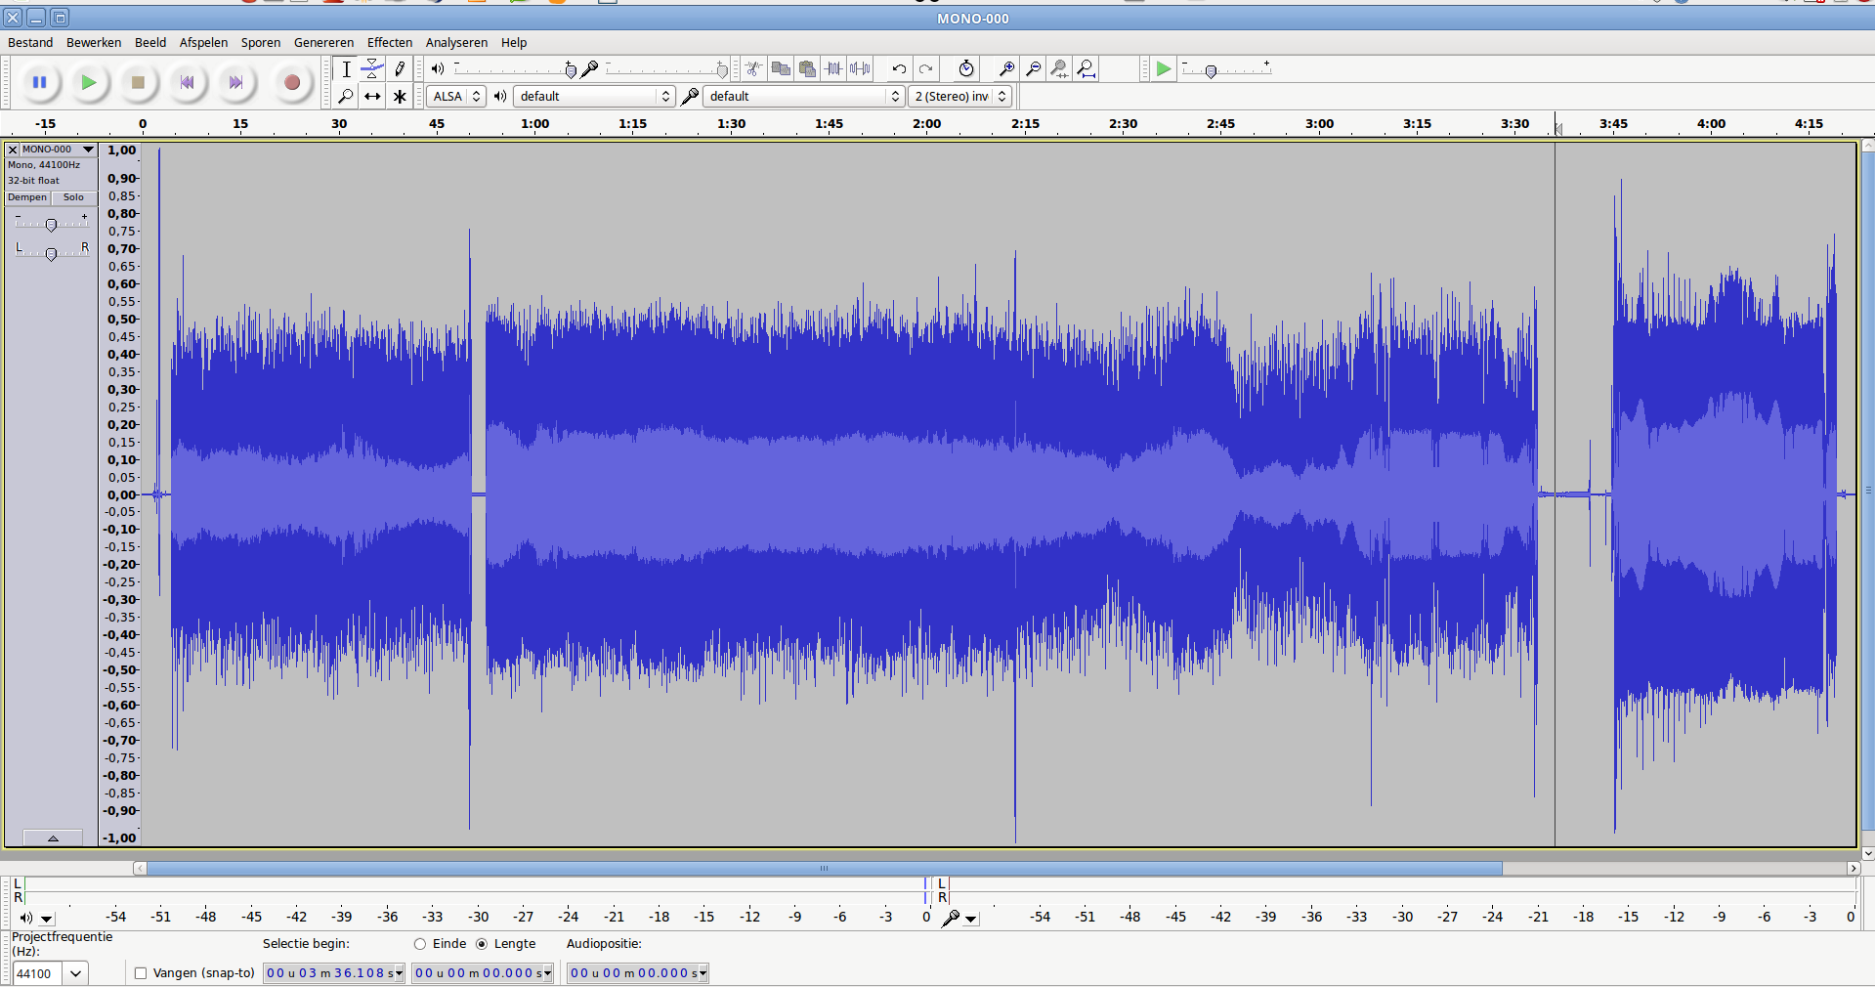The image size is (1875, 987).
Task: Enable the Vangen (snap-to) checkbox
Action: (141, 973)
